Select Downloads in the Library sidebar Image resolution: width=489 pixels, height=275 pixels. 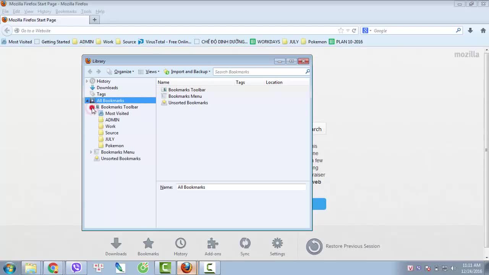tap(107, 87)
